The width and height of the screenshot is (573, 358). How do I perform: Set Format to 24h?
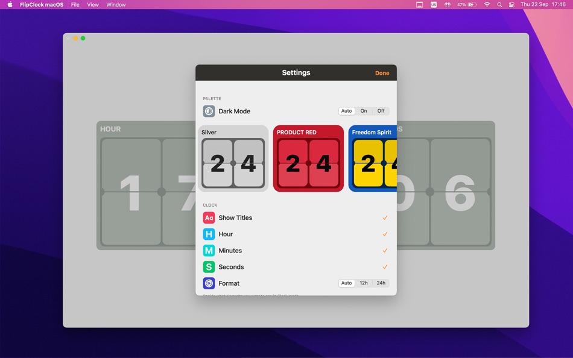pos(381,283)
